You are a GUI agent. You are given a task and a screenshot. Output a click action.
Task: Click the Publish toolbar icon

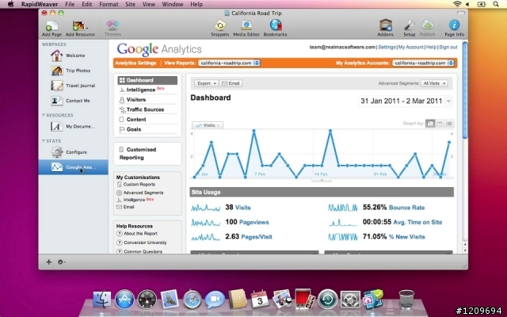tap(427, 29)
